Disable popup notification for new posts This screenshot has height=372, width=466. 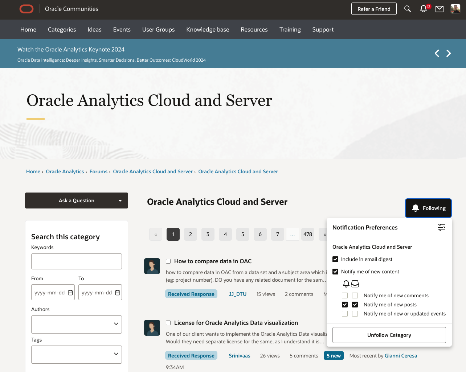click(x=345, y=305)
